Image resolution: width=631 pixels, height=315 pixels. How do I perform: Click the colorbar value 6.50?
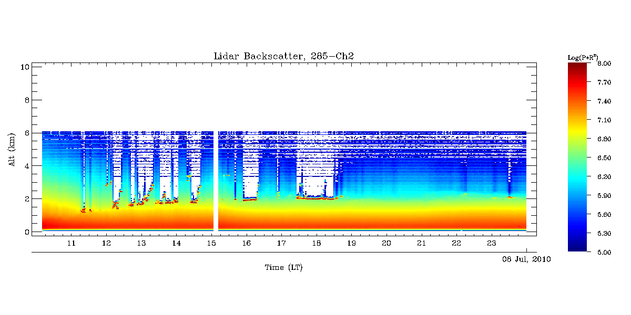point(603,158)
